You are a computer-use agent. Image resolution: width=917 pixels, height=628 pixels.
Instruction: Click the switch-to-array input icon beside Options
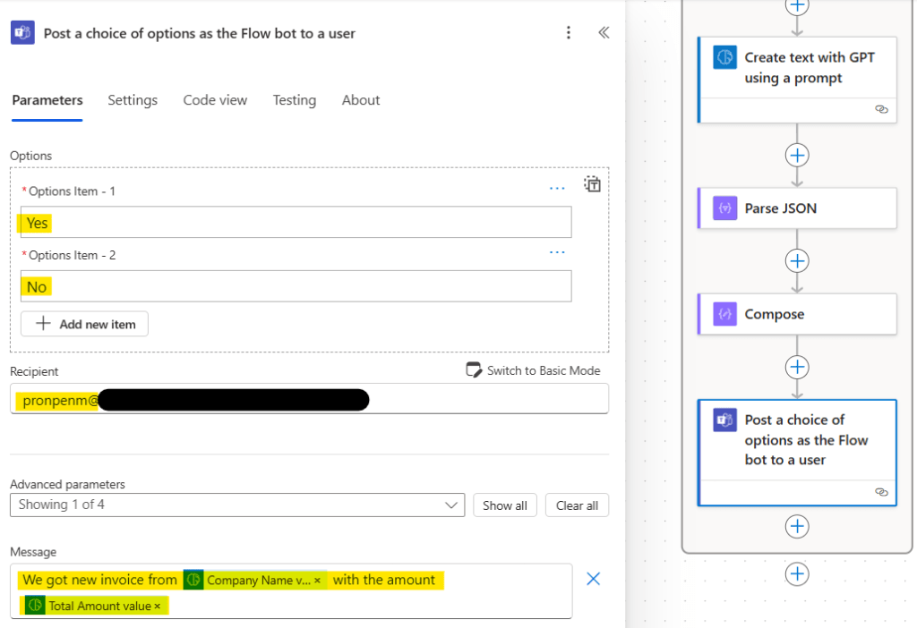point(592,184)
